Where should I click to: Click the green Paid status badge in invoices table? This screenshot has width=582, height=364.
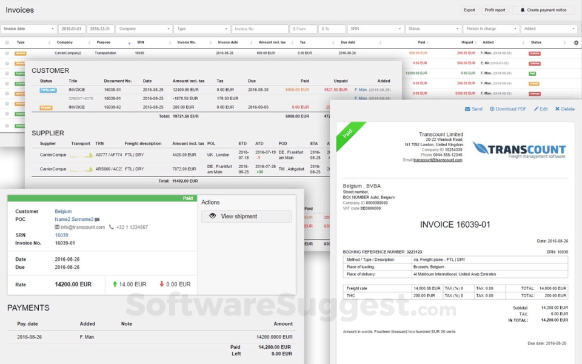[532, 73]
